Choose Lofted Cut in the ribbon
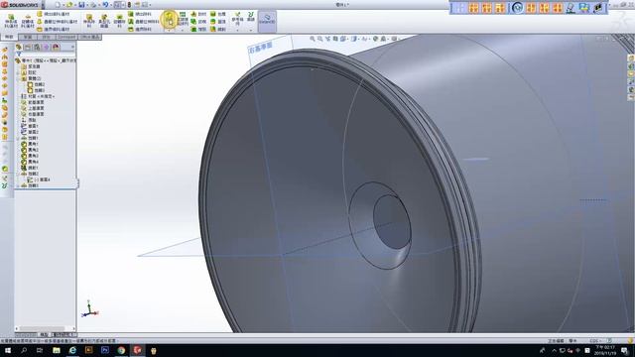The width and height of the screenshot is (635, 357). click(143, 22)
